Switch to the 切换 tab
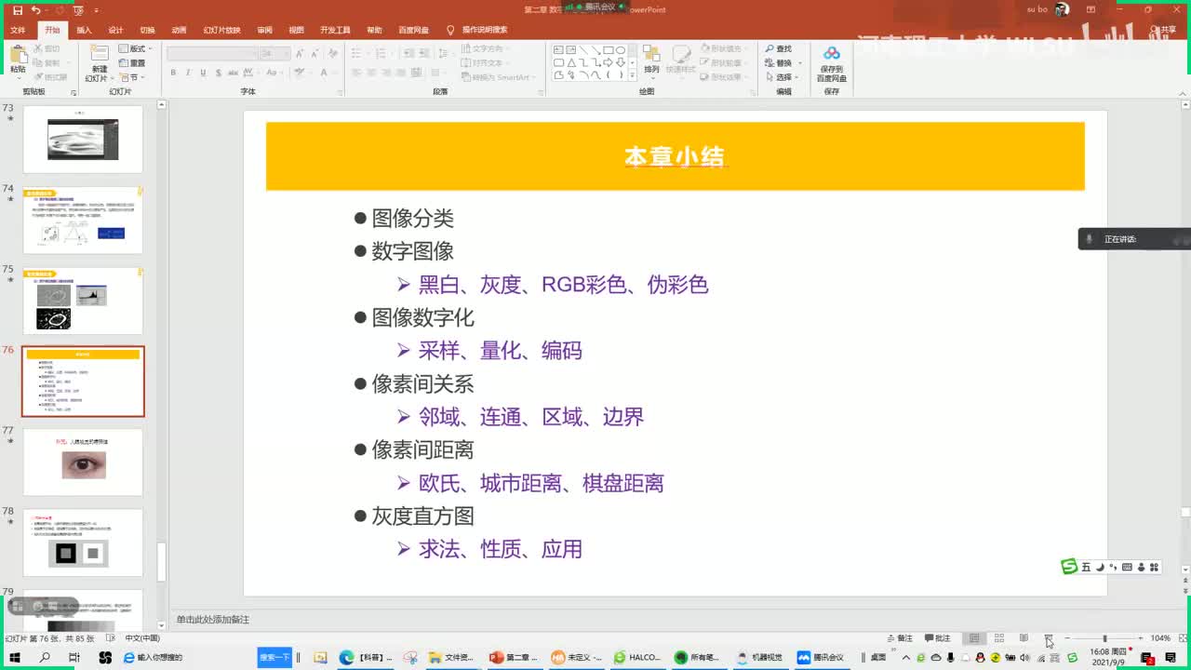1191x670 pixels. [147, 30]
